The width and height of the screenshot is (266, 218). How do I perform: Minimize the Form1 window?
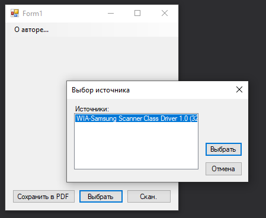(x=111, y=13)
